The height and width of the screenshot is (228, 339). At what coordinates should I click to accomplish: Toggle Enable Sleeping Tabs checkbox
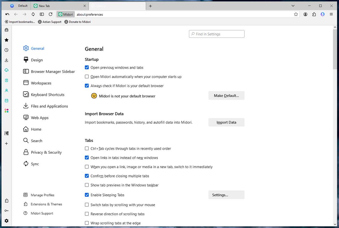(x=87, y=195)
